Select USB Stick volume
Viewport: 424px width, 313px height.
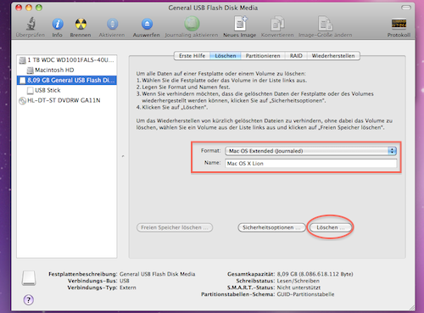point(67,91)
